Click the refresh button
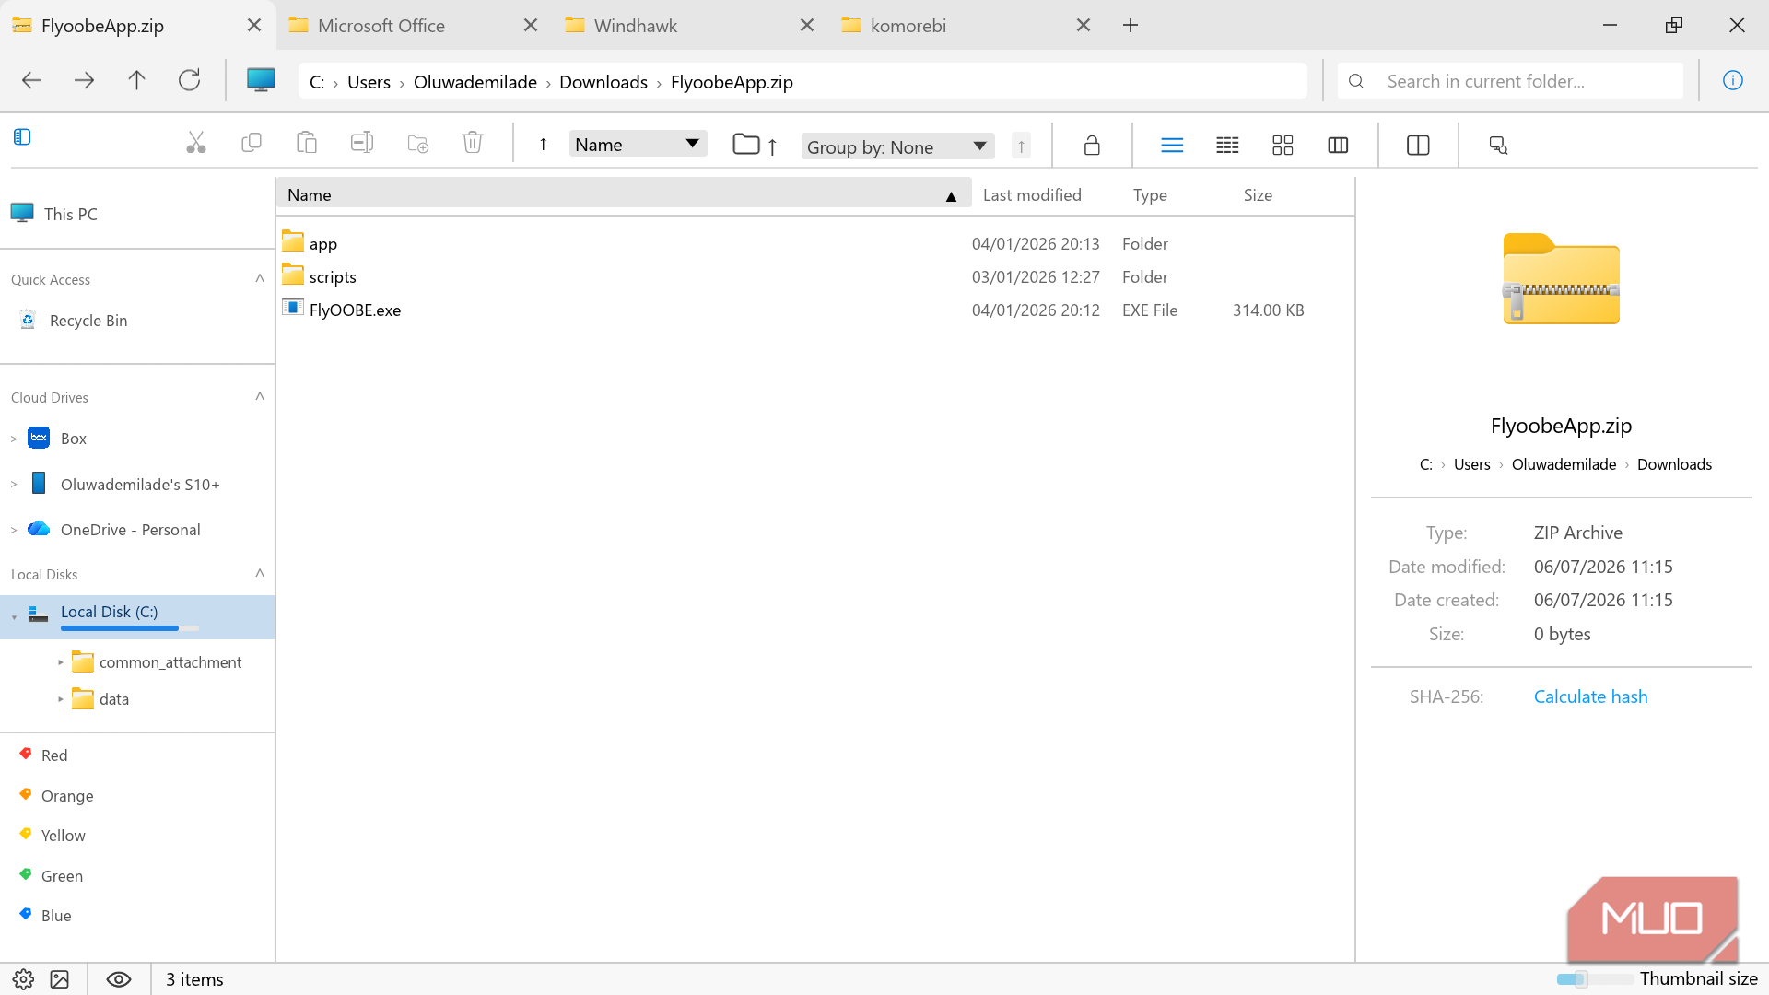The image size is (1769, 995). click(189, 81)
